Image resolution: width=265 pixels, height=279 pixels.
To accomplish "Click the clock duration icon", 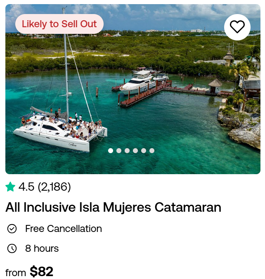I will coord(12,248).
